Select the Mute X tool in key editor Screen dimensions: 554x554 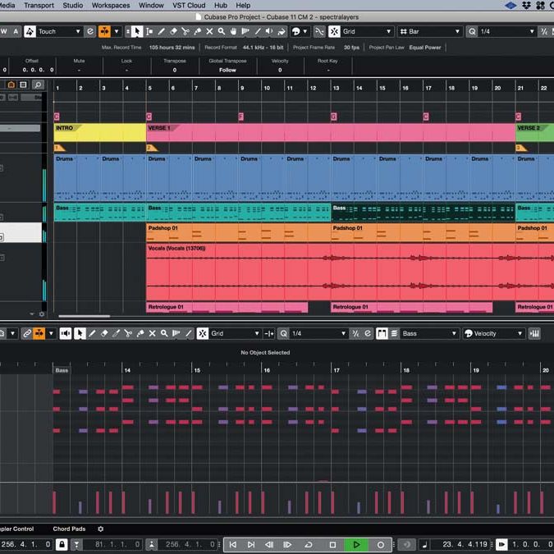click(152, 333)
